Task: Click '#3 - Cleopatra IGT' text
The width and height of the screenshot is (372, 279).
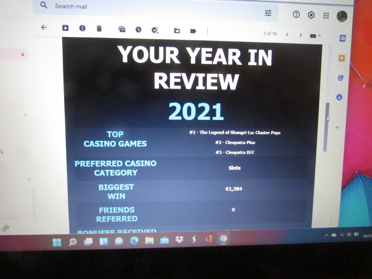Action: 235,152
